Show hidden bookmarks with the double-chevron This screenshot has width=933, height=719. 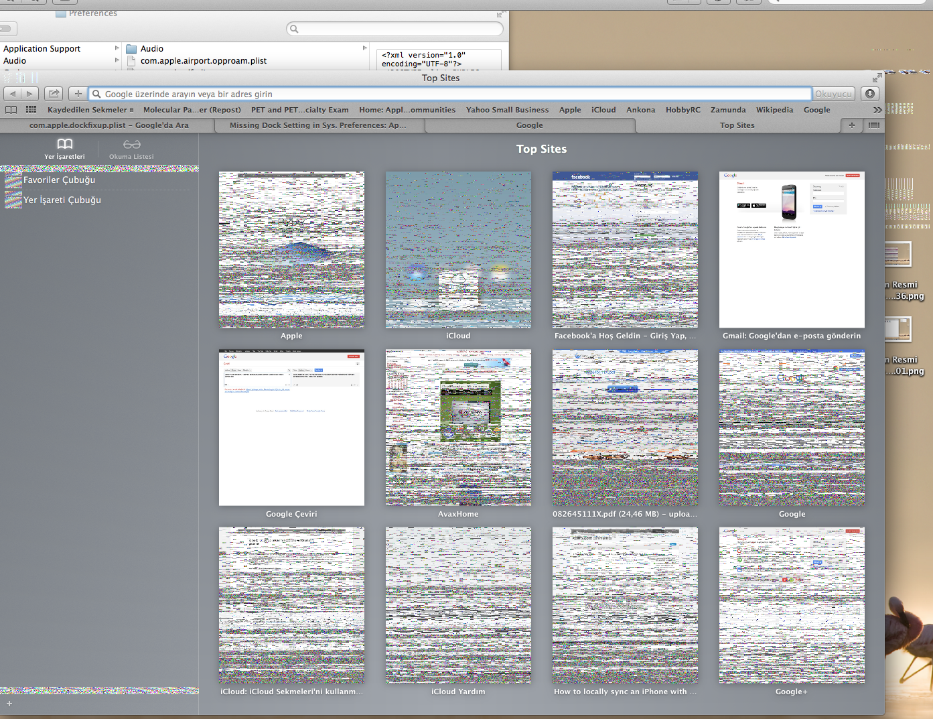coord(877,110)
